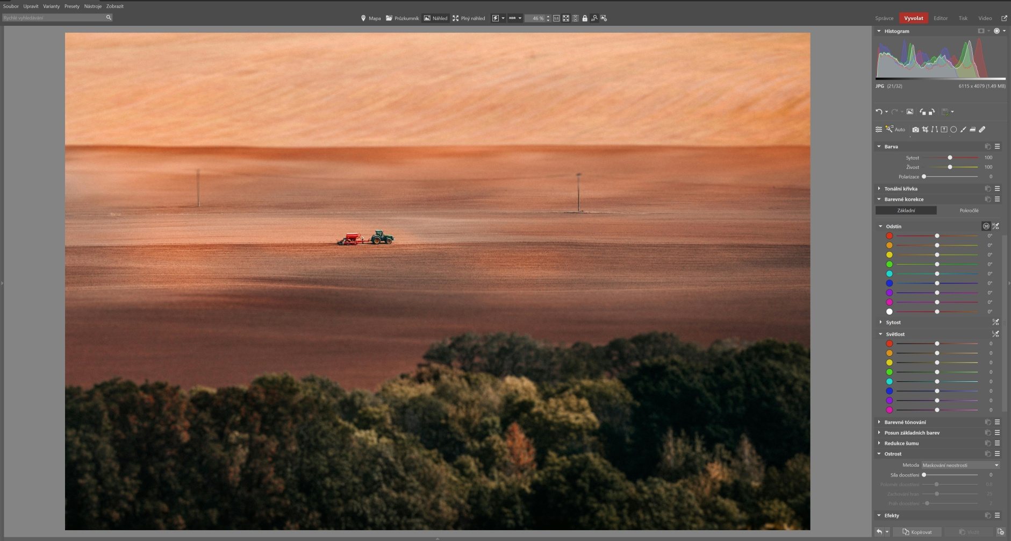Rotate image right with rotate icon
This screenshot has height=541, width=1011.
tap(931, 112)
